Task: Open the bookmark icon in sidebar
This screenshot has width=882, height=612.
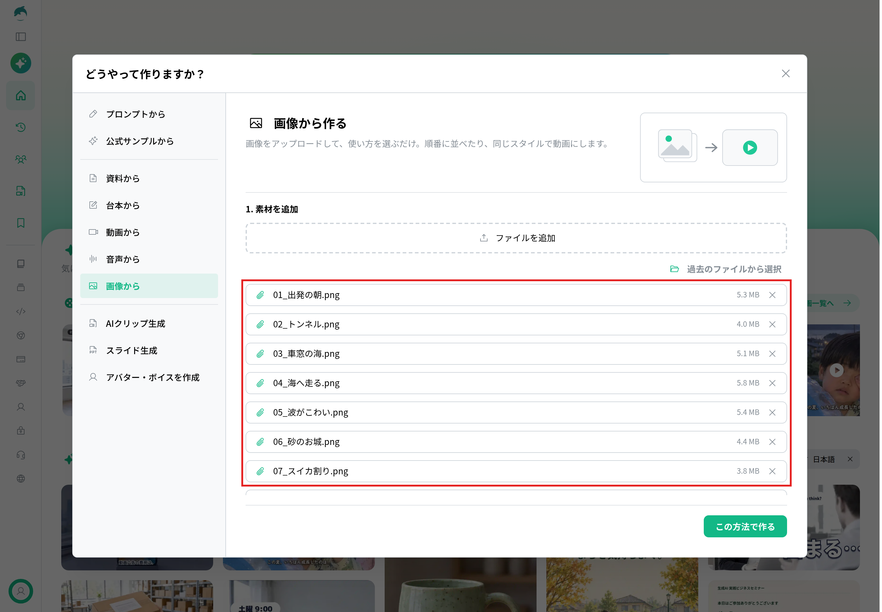Action: click(x=21, y=223)
